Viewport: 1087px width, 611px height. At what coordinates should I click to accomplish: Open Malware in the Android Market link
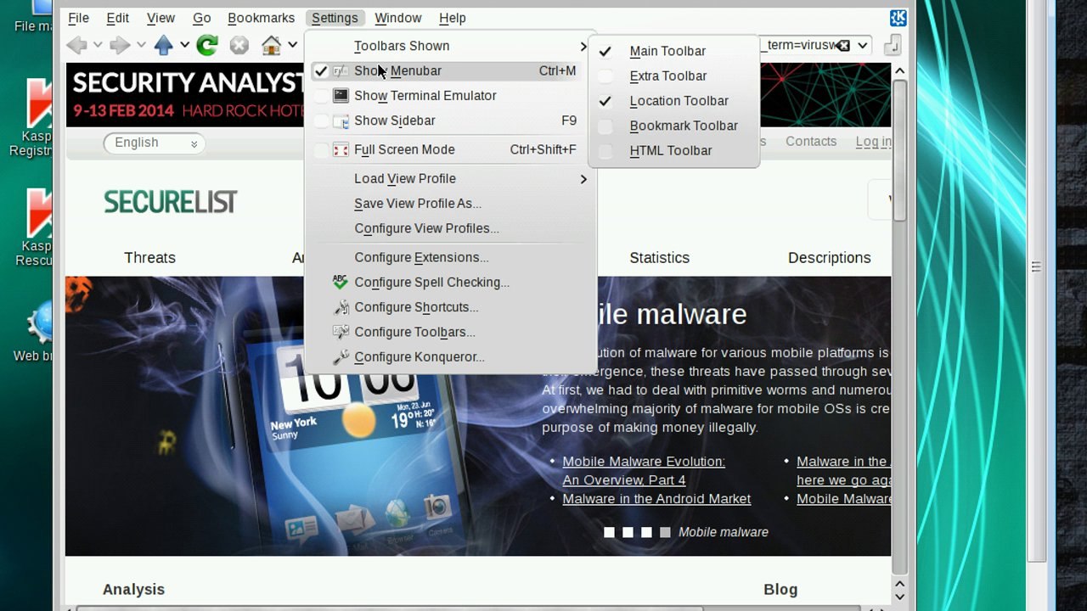coord(656,499)
